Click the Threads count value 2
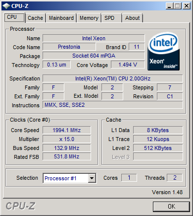The width and height of the screenshot is (193, 216). coord(175,178)
